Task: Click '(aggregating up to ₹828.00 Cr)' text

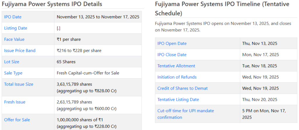Action: pyautogui.click(x=86, y=91)
